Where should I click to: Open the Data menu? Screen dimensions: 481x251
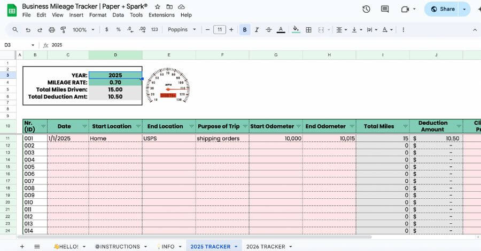[118, 15]
